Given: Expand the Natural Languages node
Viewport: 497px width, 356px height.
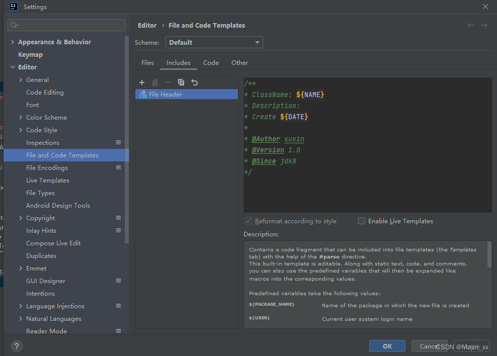Looking at the screenshot, I should pos(21,319).
